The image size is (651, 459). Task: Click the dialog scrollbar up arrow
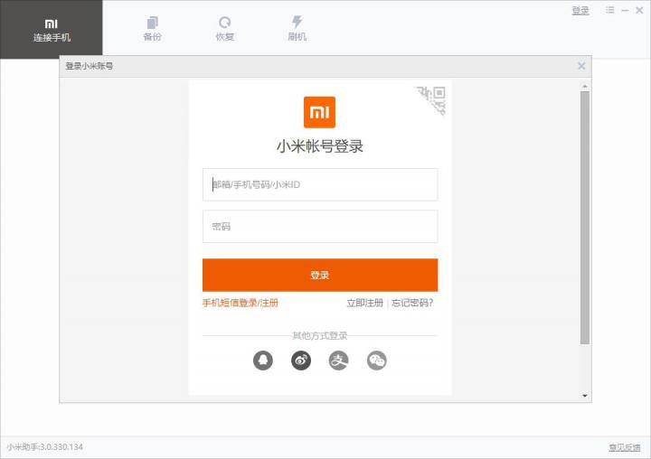pos(585,87)
